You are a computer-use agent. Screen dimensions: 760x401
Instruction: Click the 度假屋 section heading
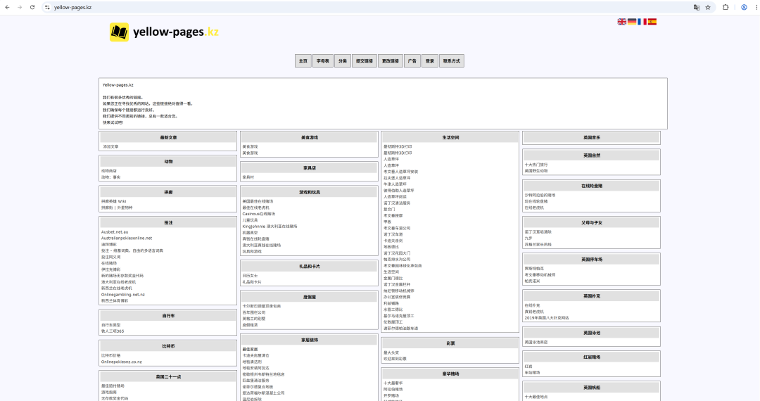309,297
